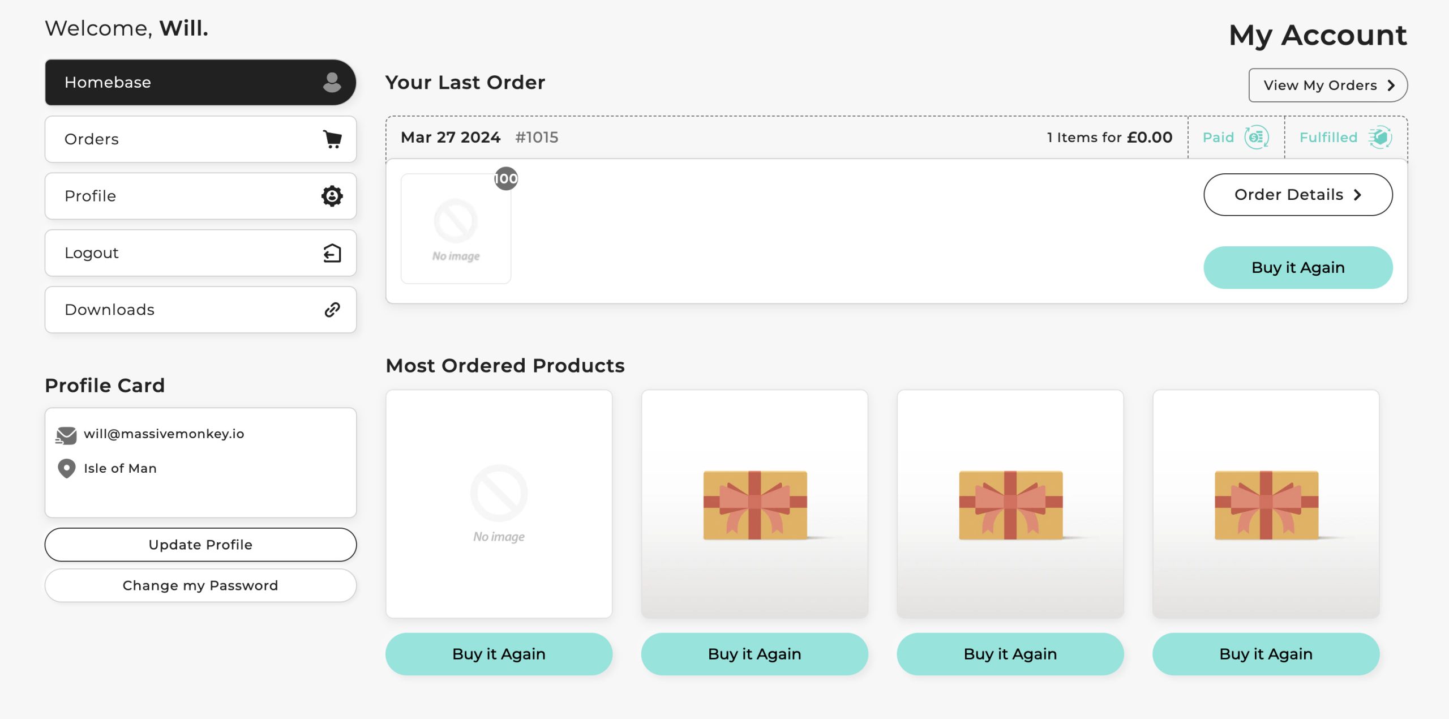The height and width of the screenshot is (719, 1449).
Task: Open Orders via the shopping cart icon
Action: 333,139
